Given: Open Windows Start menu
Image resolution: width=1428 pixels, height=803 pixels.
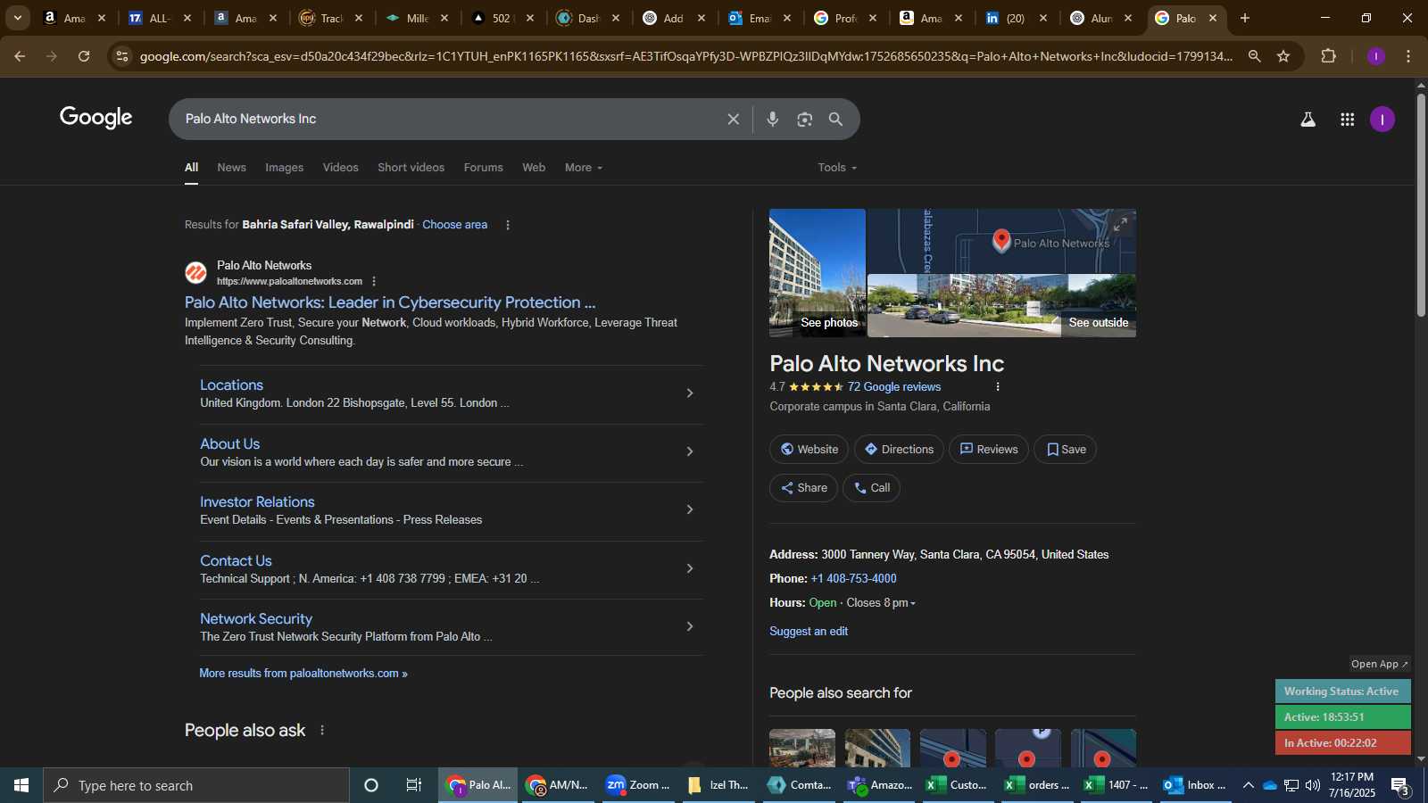Looking at the screenshot, I should tap(21, 785).
